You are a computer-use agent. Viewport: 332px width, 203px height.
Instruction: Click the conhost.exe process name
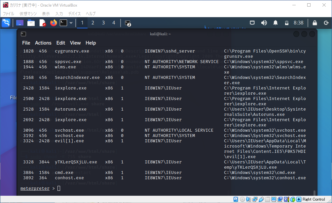tap(69, 178)
